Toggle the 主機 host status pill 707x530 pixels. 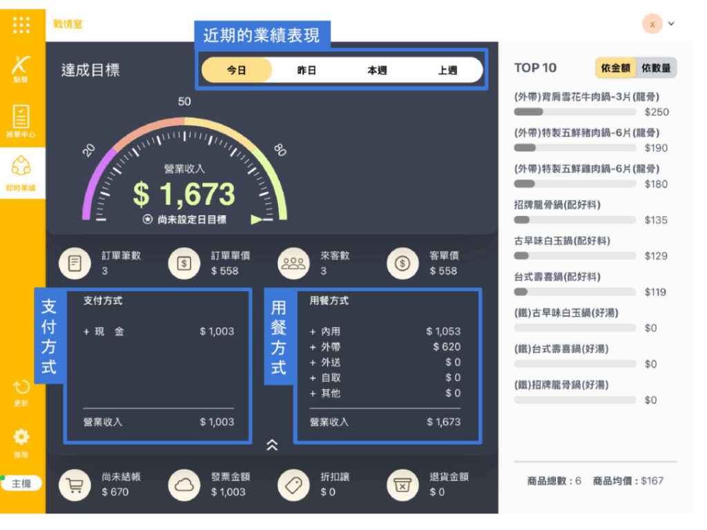point(21,484)
